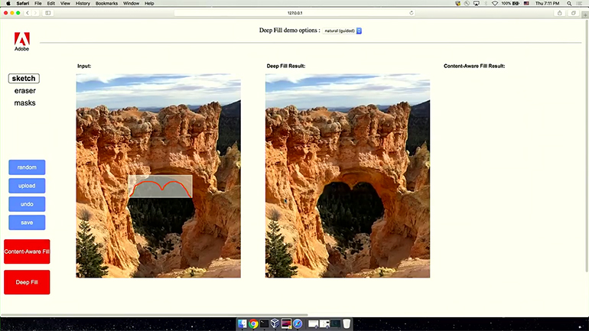Reload the page with the refresh icon

tap(412, 13)
